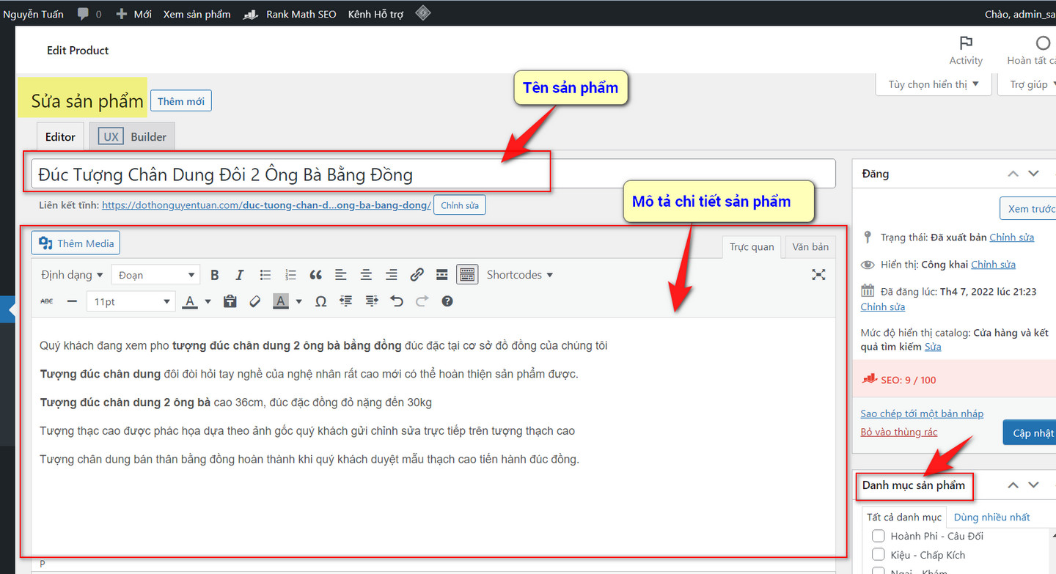Viewport: 1056px width, 574px height.
Task: Enter distraction-free fullscreen editor mode
Action: (x=819, y=275)
